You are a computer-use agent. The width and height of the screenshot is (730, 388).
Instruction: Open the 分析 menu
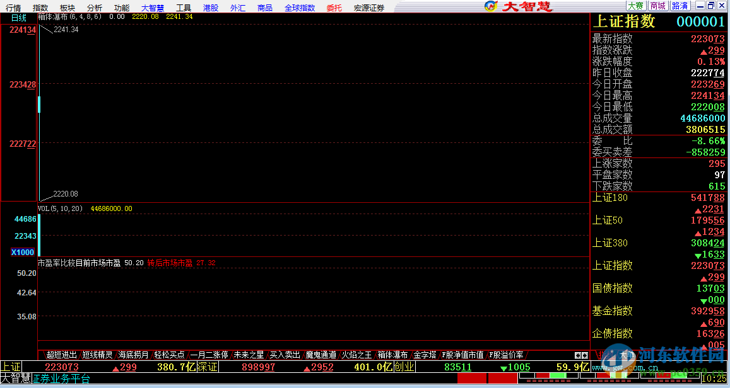[x=95, y=8]
